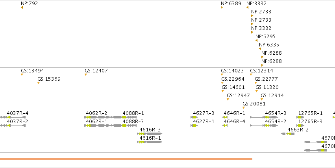
Task: Click the 4654R-2 transcript
Action: (264, 126)
